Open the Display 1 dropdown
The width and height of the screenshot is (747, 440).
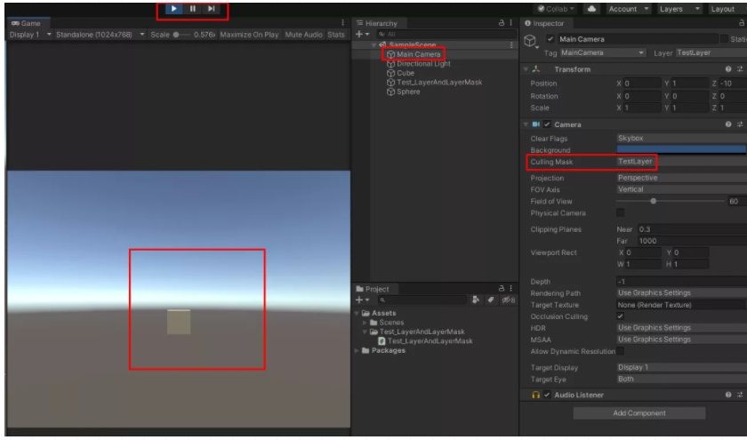click(x=30, y=35)
